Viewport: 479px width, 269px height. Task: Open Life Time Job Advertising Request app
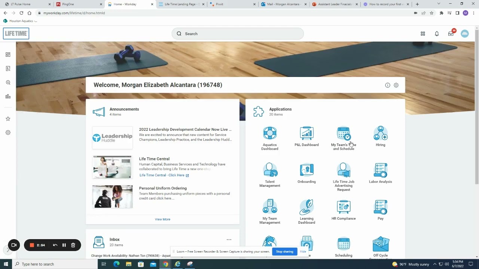point(344,177)
